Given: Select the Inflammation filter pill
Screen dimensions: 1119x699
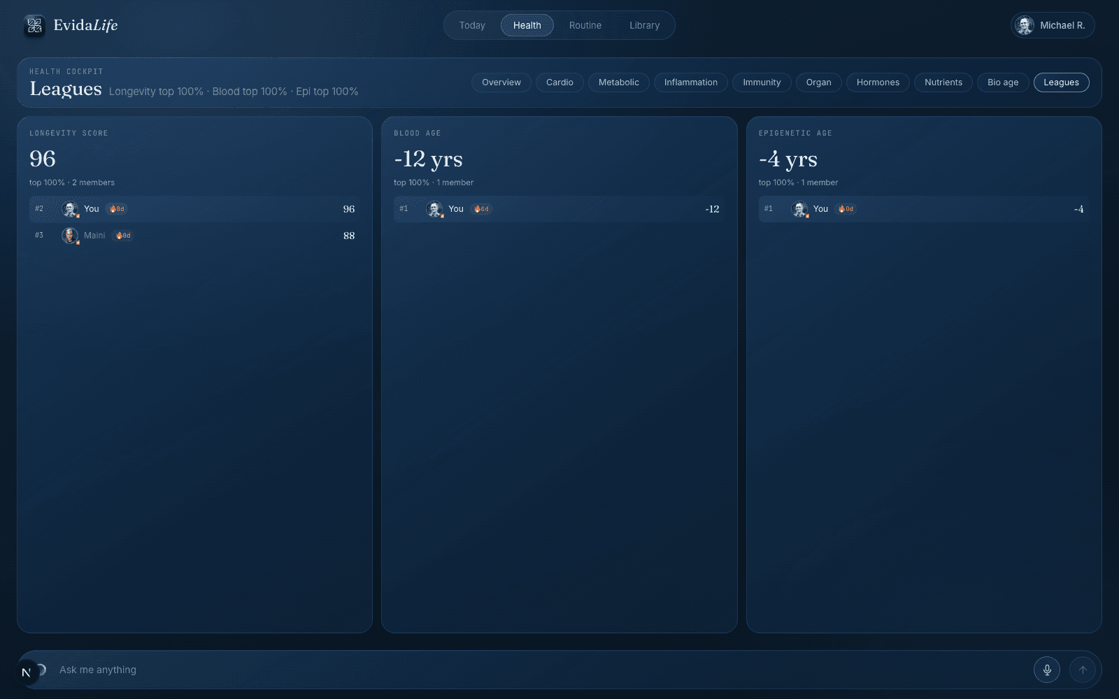Looking at the screenshot, I should [x=691, y=82].
